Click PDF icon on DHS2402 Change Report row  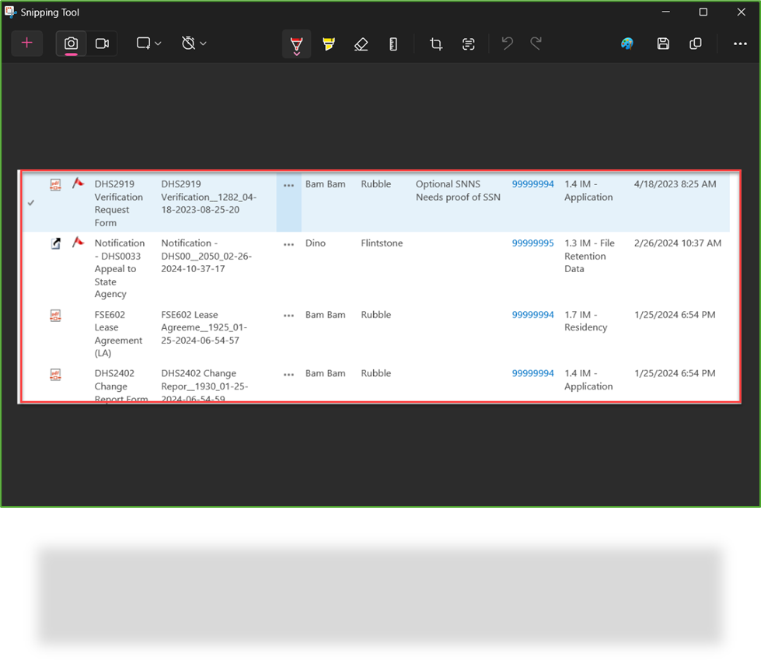click(56, 375)
